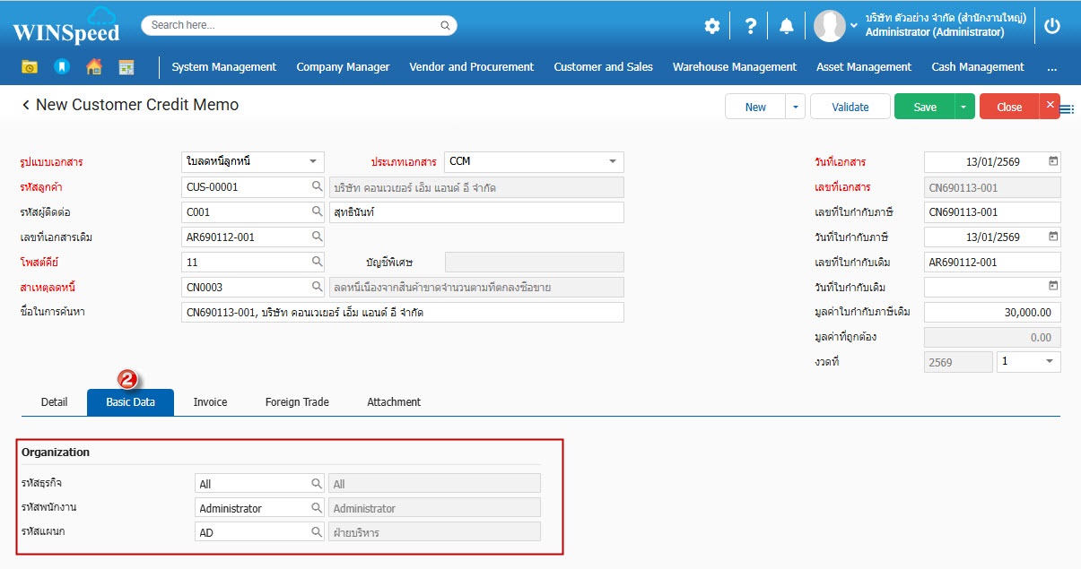
Task: Click the top search box
Action: (299, 25)
